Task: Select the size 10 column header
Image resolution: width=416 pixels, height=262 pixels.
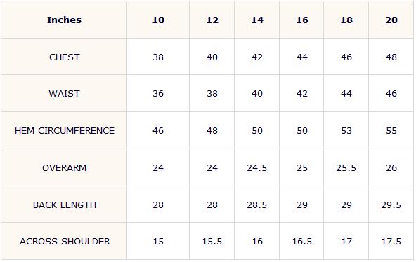Action: point(158,20)
